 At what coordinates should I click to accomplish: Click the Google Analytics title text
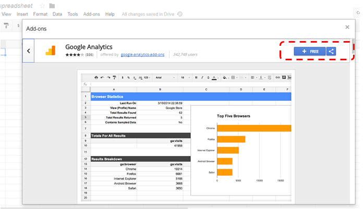pyautogui.click(x=89, y=47)
